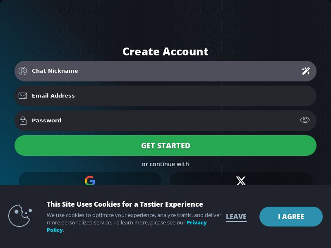Click the cookie banner title text
Screen dimensions: 331x248
click(x=125, y=204)
